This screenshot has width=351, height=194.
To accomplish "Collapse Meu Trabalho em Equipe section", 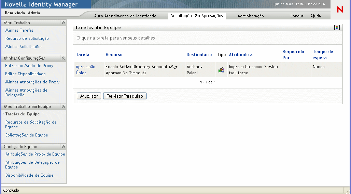I will [x=63, y=107].
